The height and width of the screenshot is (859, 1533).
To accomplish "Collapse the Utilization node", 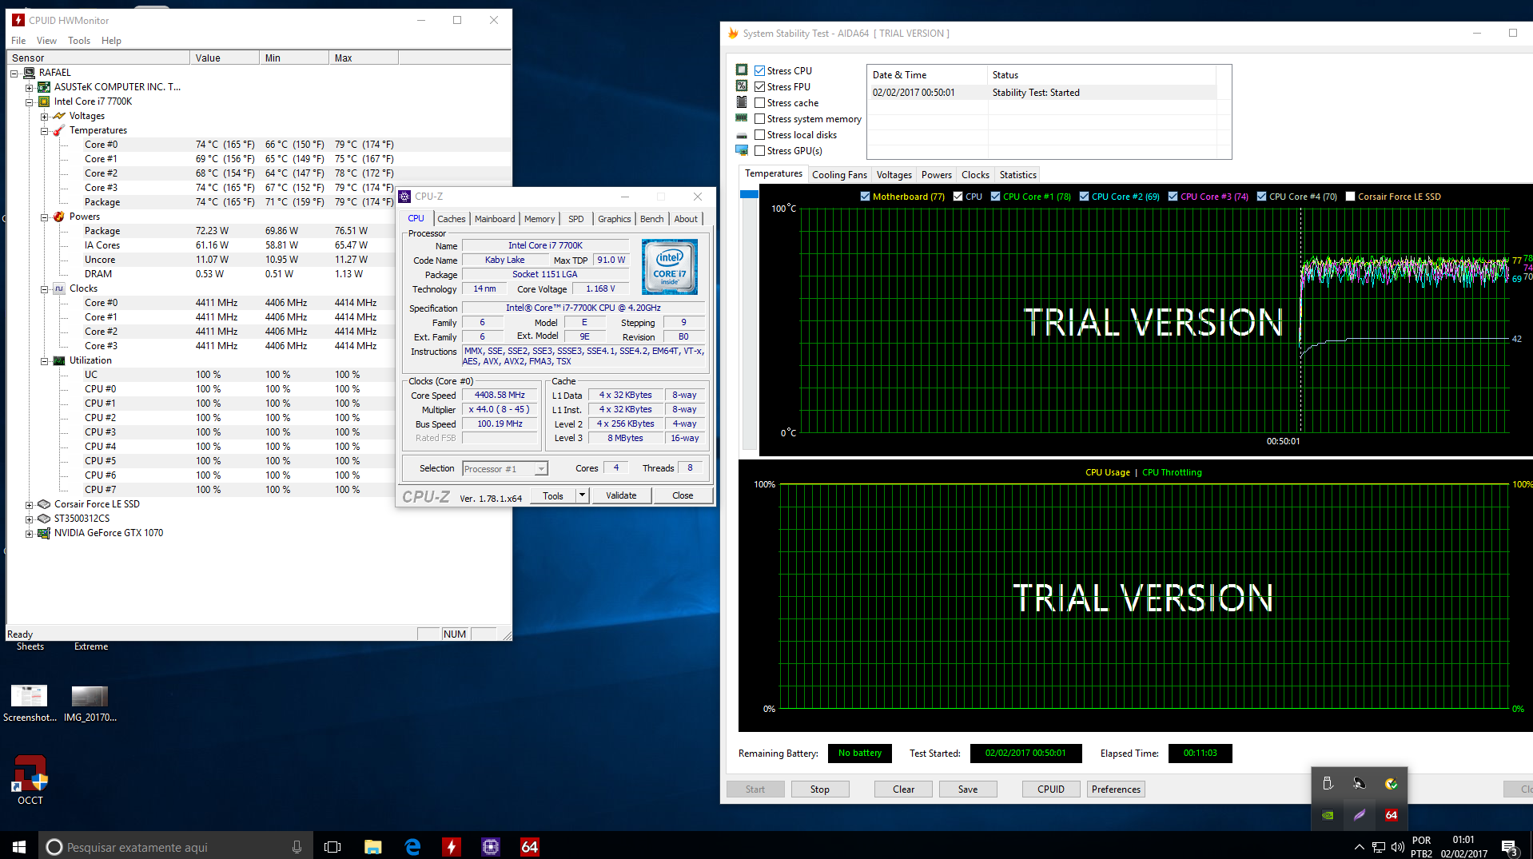I will 44,361.
